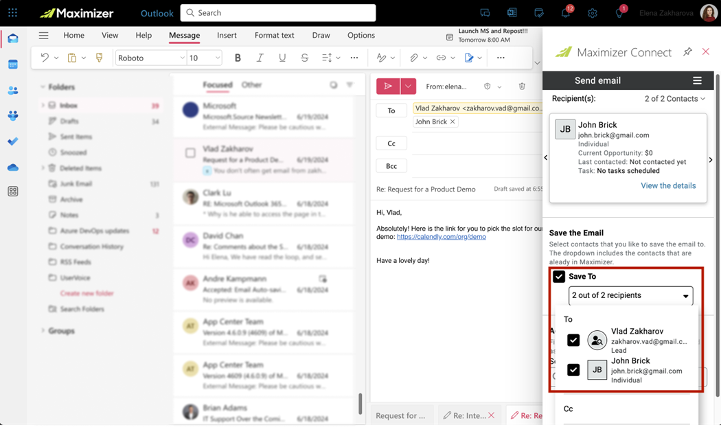The height and width of the screenshot is (427, 721).
Task: Toggle the navigation pane hamburger icon
Action: (44, 36)
